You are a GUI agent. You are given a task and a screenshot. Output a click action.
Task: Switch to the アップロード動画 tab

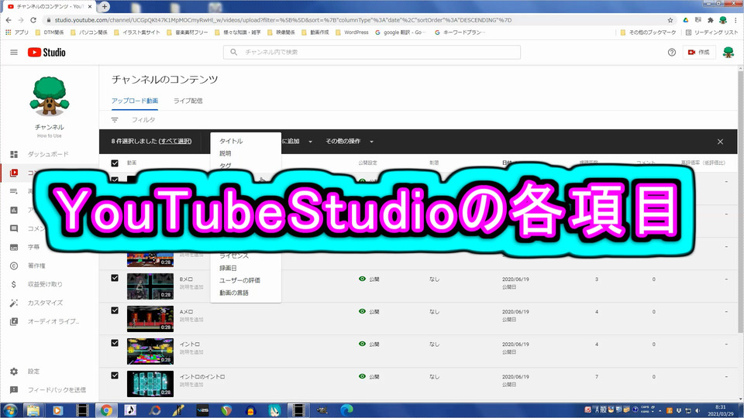click(135, 101)
